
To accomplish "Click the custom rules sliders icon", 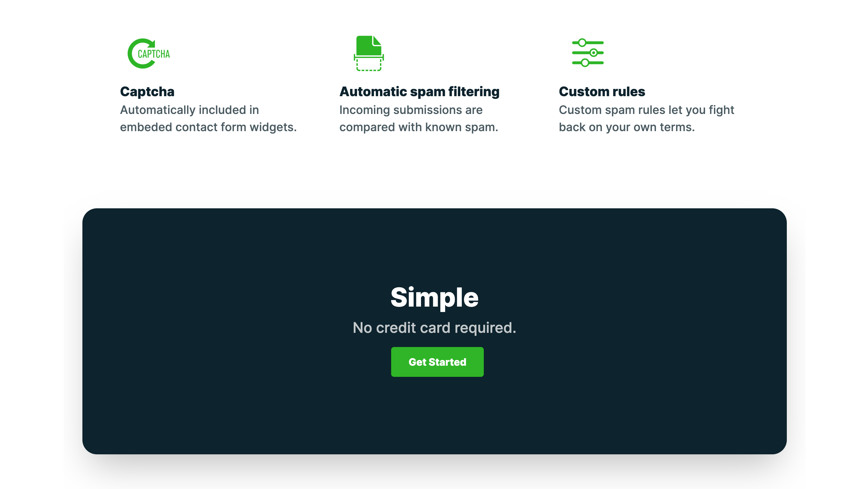I will tap(588, 53).
